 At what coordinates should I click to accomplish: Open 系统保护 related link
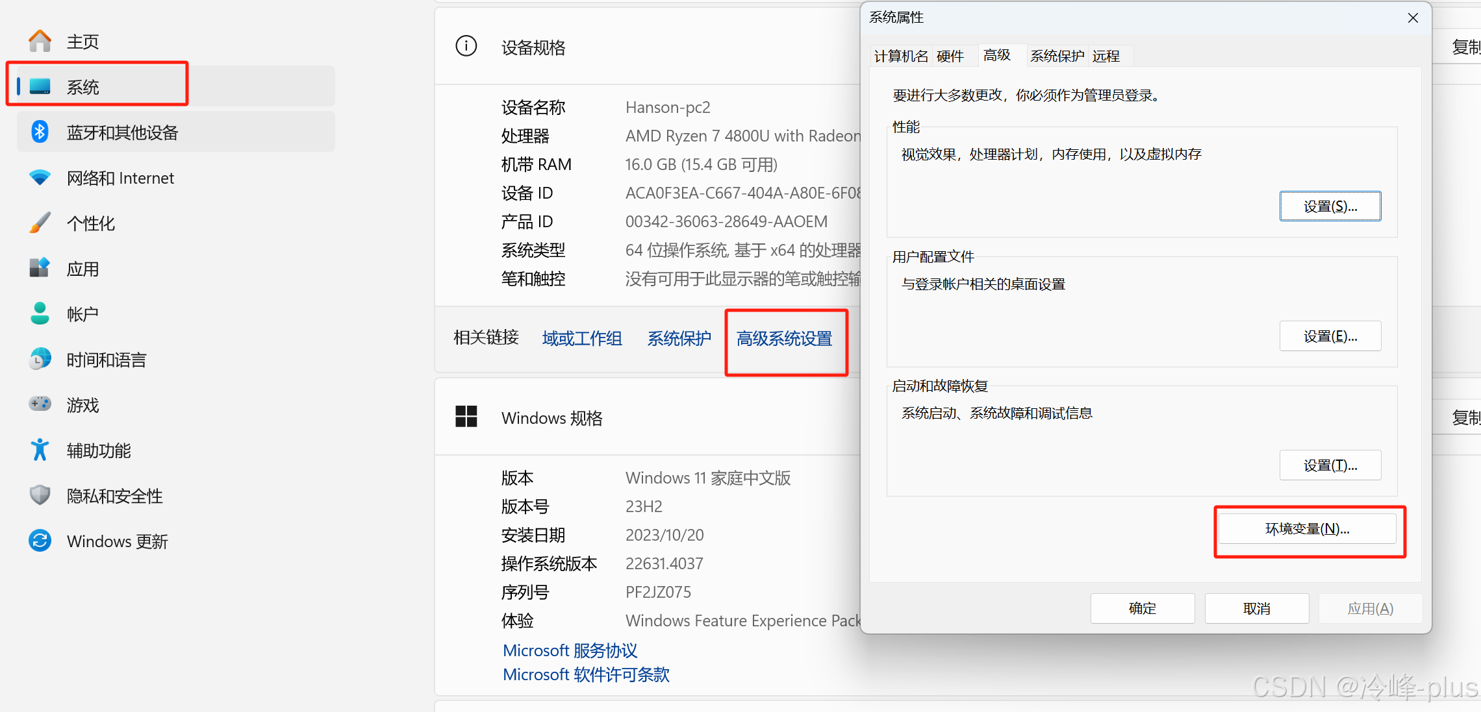679,338
